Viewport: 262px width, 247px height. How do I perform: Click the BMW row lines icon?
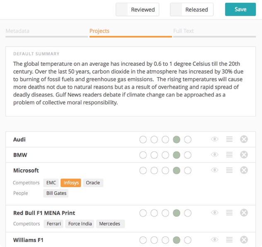[x=229, y=155]
